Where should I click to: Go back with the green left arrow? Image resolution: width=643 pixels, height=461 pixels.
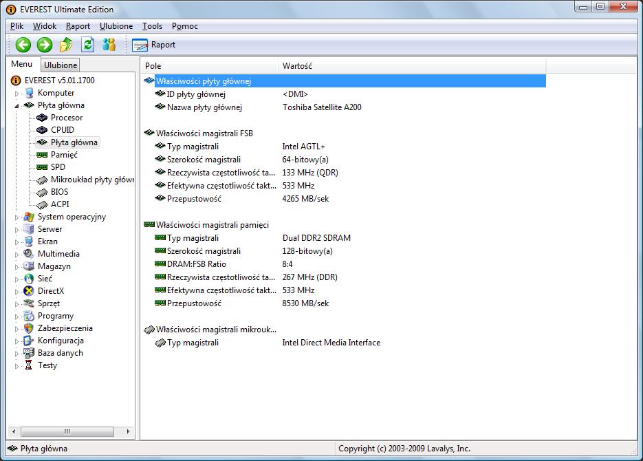23,45
